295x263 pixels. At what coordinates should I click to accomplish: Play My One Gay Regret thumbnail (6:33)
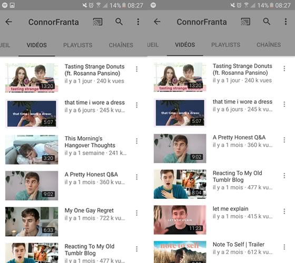click(x=32, y=221)
